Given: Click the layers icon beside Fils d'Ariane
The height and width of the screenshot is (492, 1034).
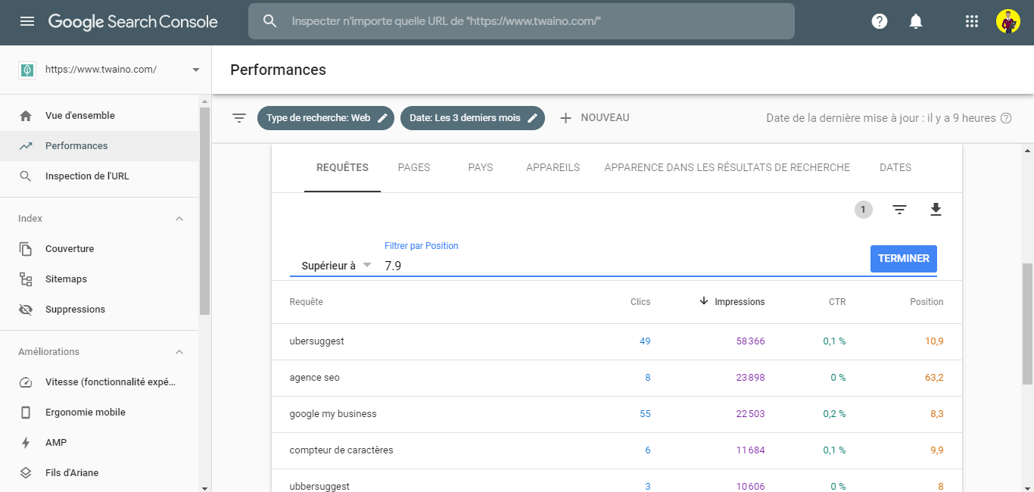Looking at the screenshot, I should click(x=26, y=473).
